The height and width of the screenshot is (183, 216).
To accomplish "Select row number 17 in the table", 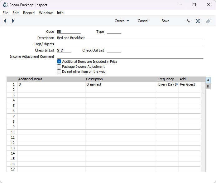I will pyautogui.click(x=12, y=169).
